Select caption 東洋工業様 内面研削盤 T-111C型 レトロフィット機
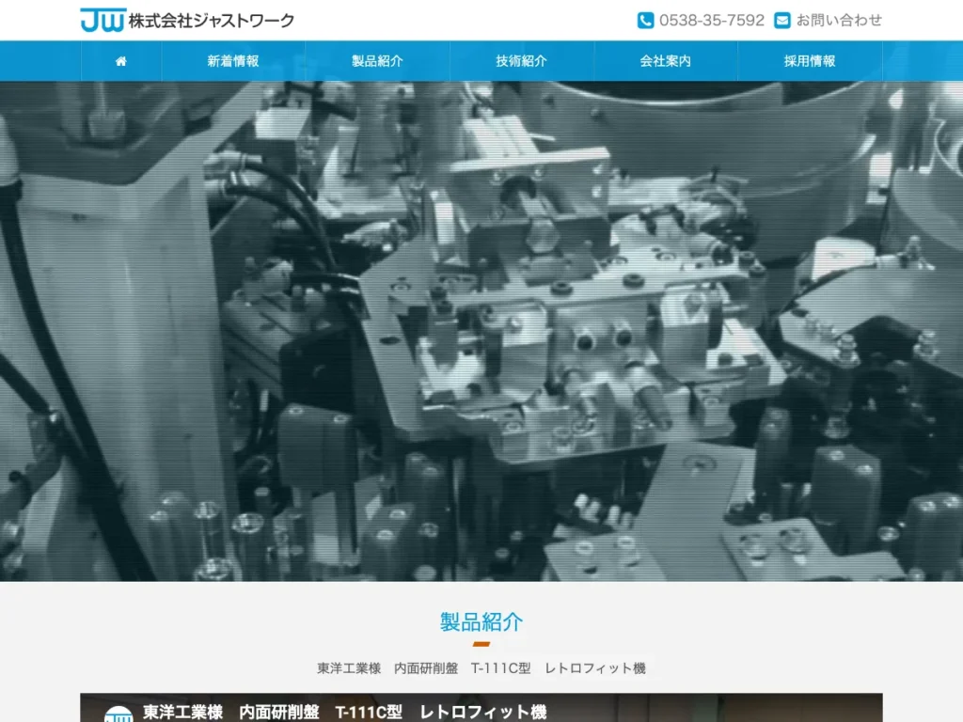The image size is (963, 722). [x=481, y=668]
